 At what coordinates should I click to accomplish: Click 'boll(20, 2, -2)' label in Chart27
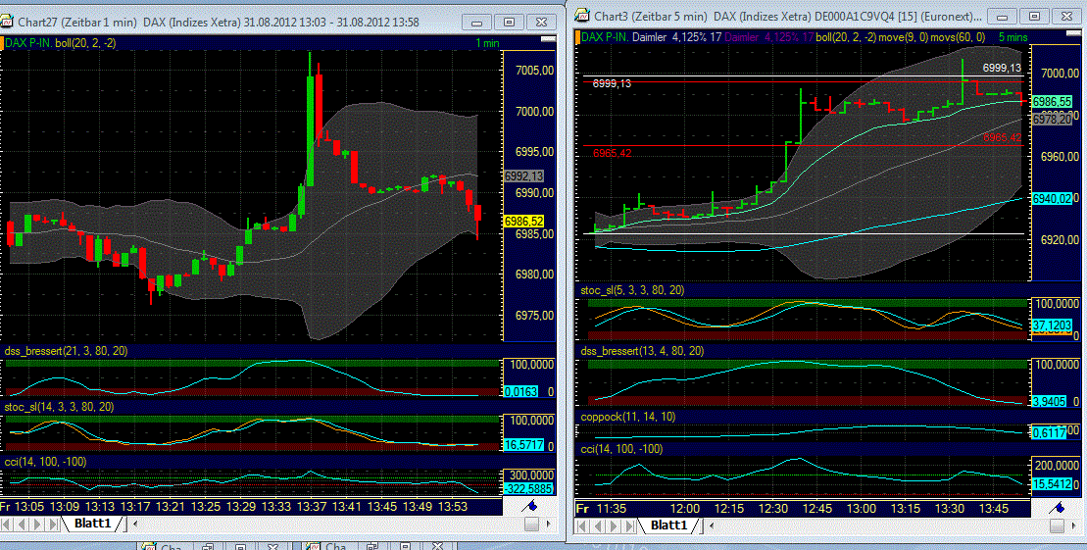tap(86, 43)
